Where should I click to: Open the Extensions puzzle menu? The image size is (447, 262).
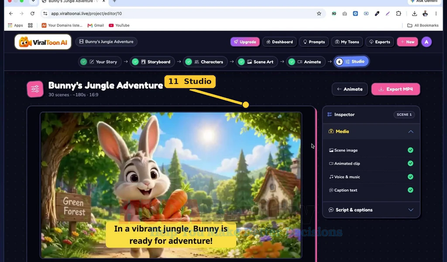click(x=399, y=14)
